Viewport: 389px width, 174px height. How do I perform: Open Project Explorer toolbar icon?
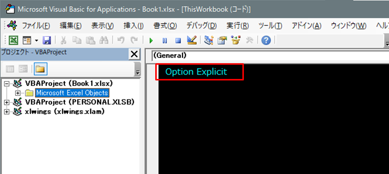(209, 40)
